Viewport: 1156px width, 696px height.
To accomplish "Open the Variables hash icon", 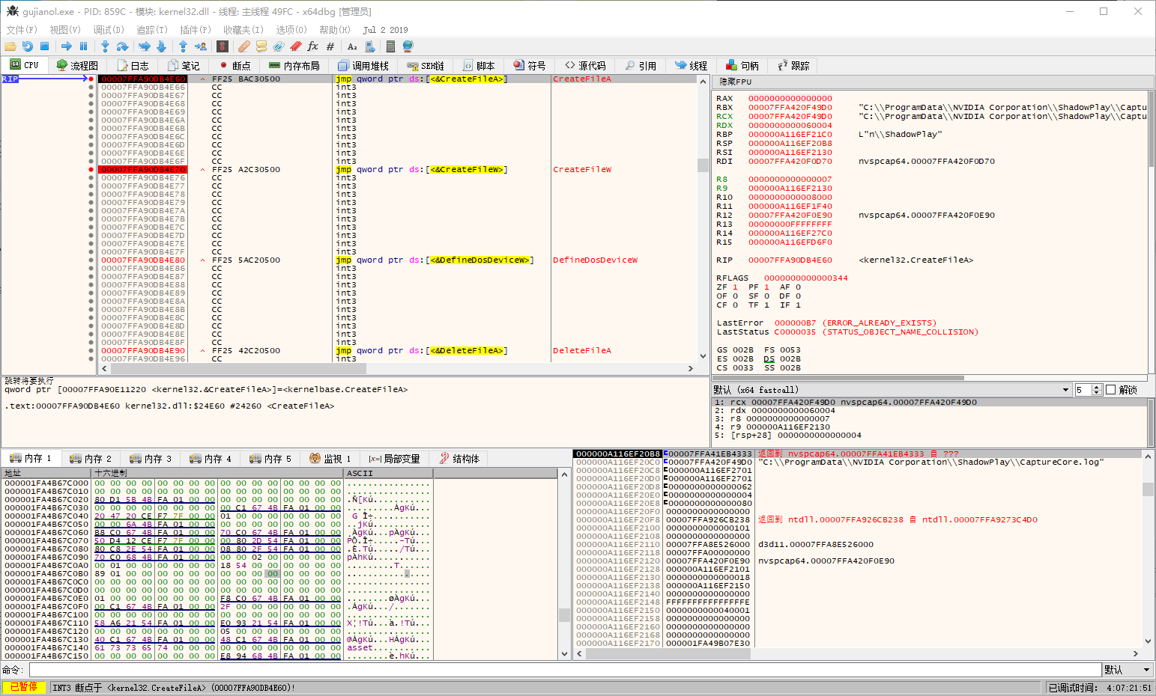I will [330, 46].
